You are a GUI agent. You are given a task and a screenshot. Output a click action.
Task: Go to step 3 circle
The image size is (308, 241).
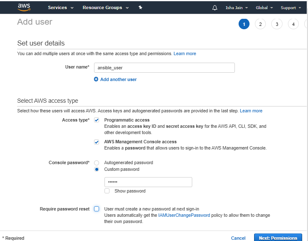[277, 24]
